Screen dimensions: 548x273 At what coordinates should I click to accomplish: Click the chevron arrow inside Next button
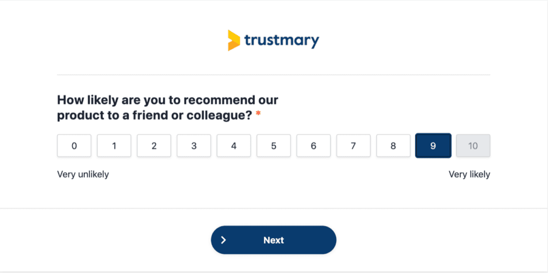[224, 240]
